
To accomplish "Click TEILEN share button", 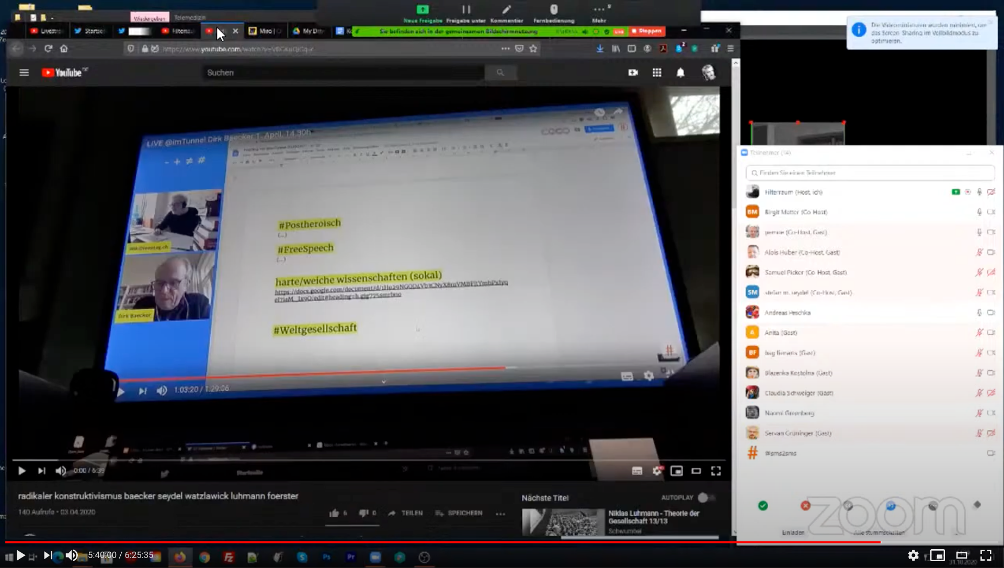I will (x=406, y=513).
